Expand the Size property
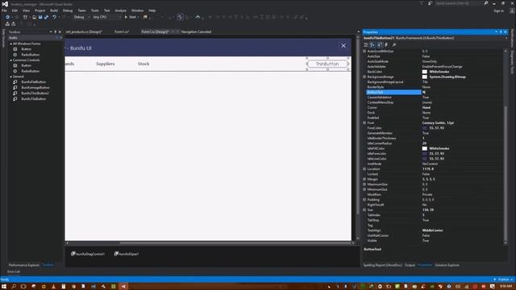Viewport: 516px width, 290px height. pyautogui.click(x=364, y=209)
